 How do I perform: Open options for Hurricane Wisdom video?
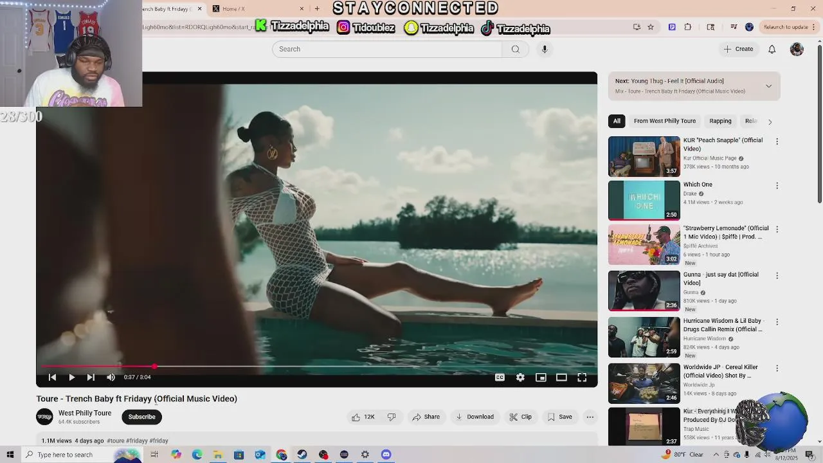[777, 322]
